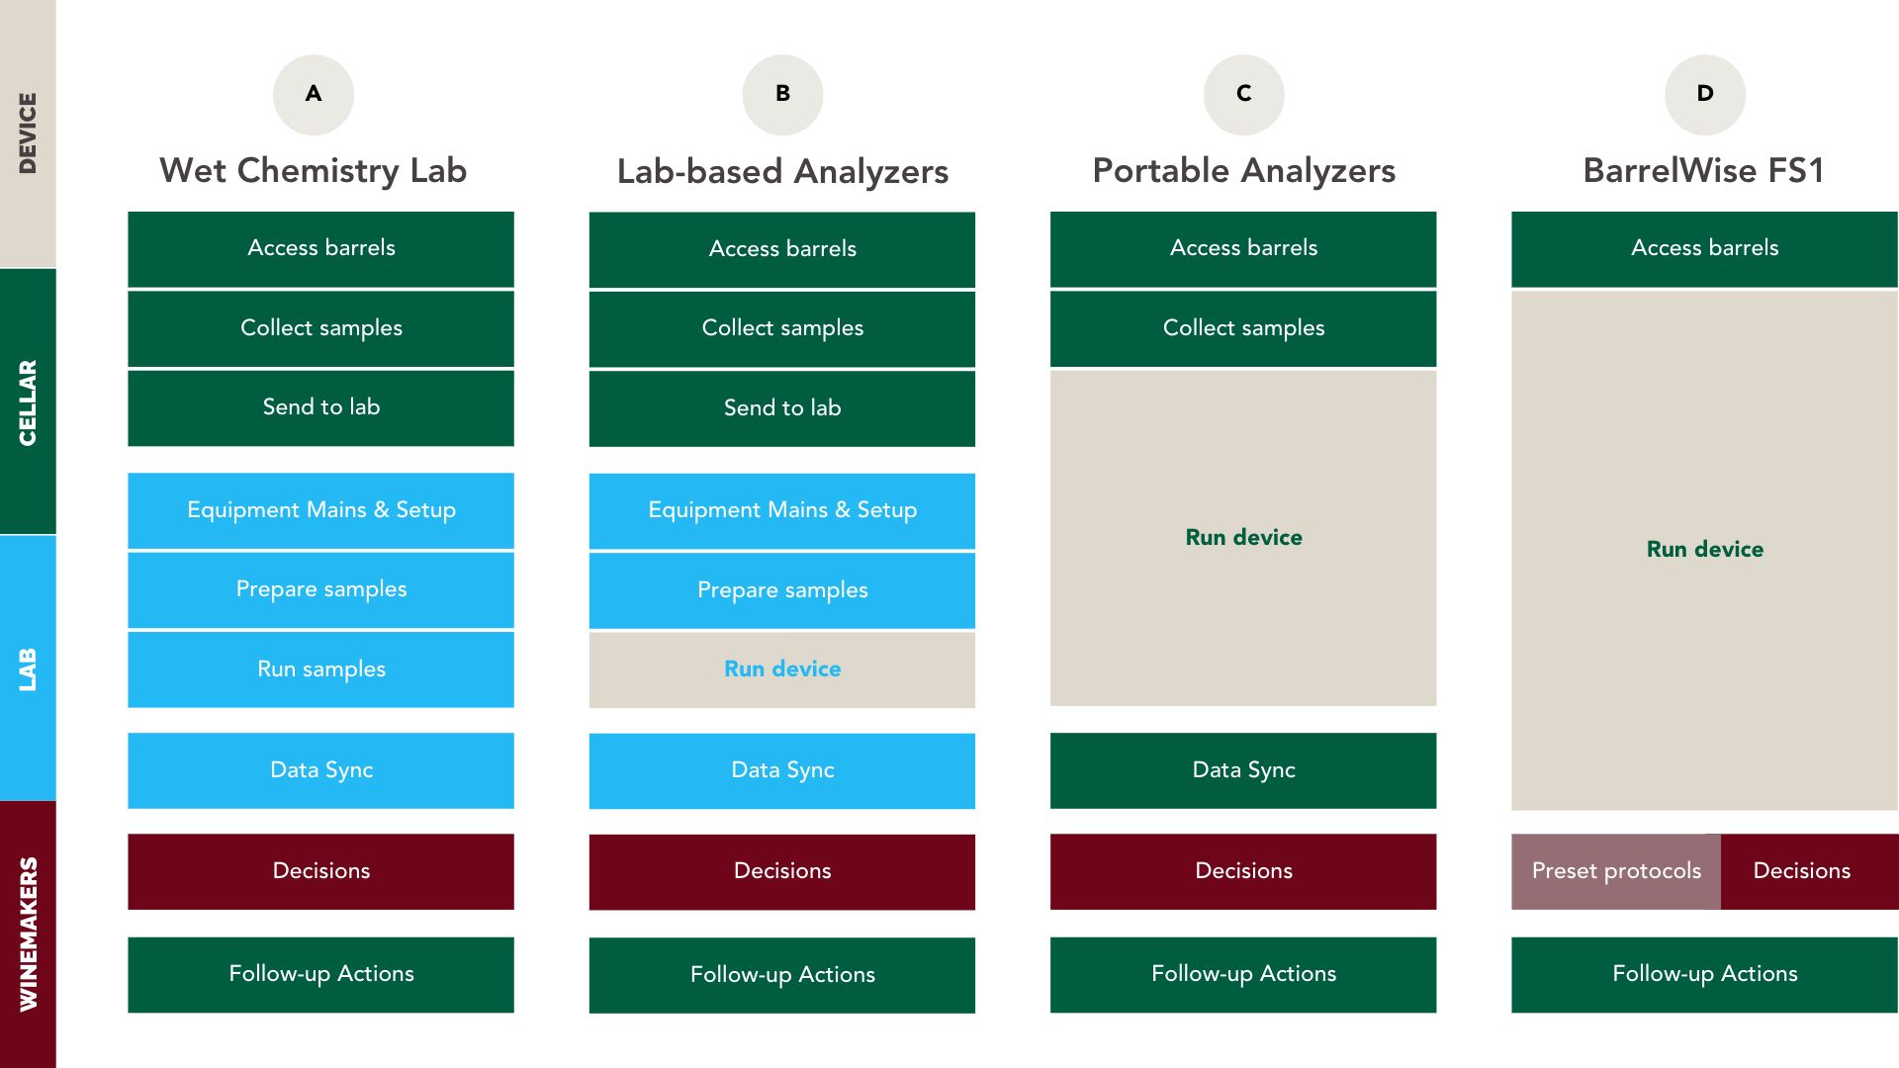This screenshot has width=1899, height=1068.
Task: Select the LAB side tab
Action: click(x=28, y=668)
